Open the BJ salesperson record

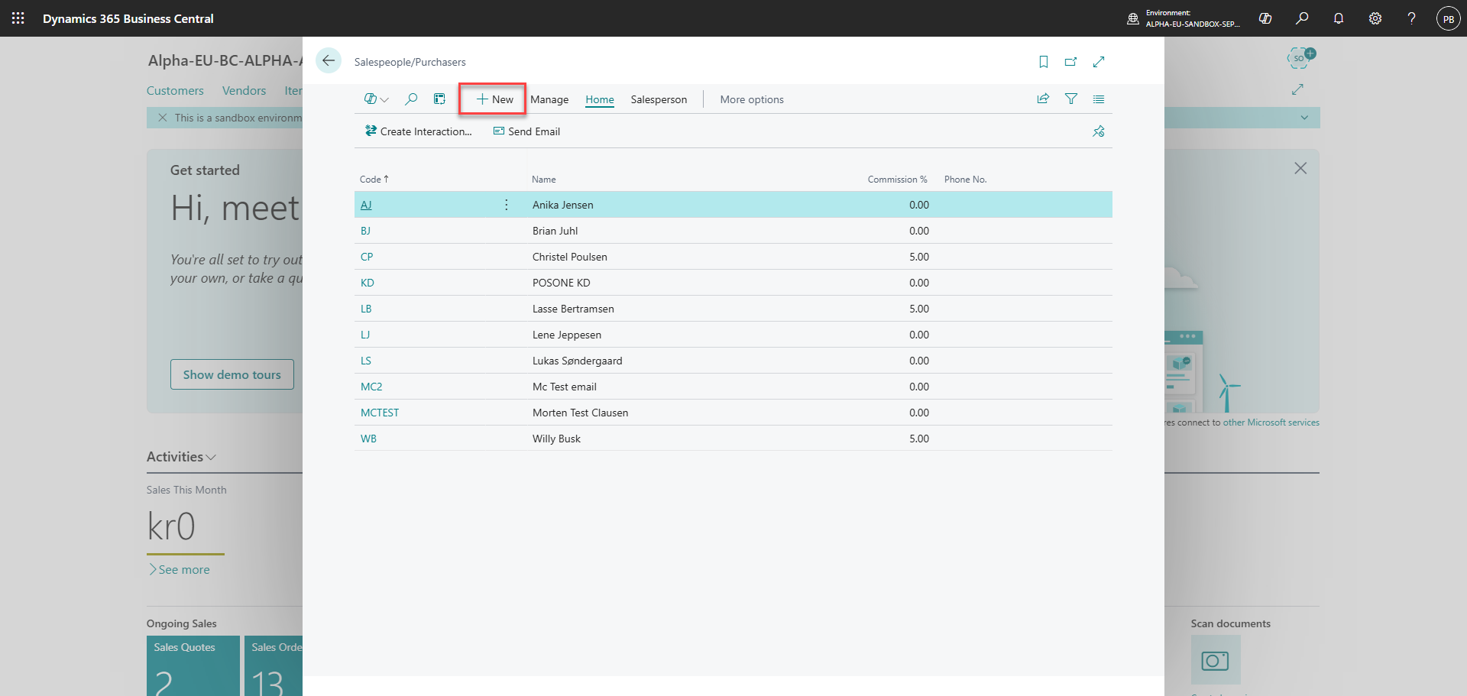[365, 231]
